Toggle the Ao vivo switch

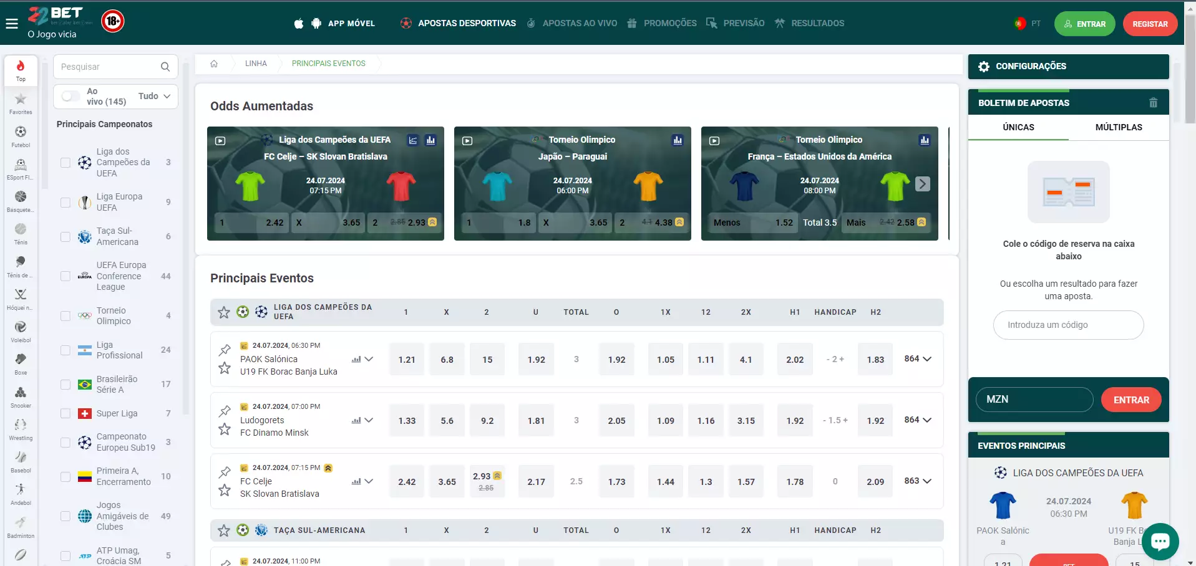[71, 96]
